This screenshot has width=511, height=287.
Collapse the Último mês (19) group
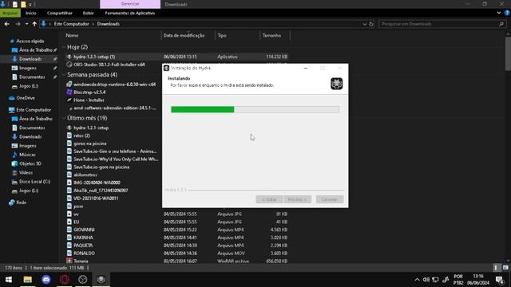pyautogui.click(x=64, y=118)
